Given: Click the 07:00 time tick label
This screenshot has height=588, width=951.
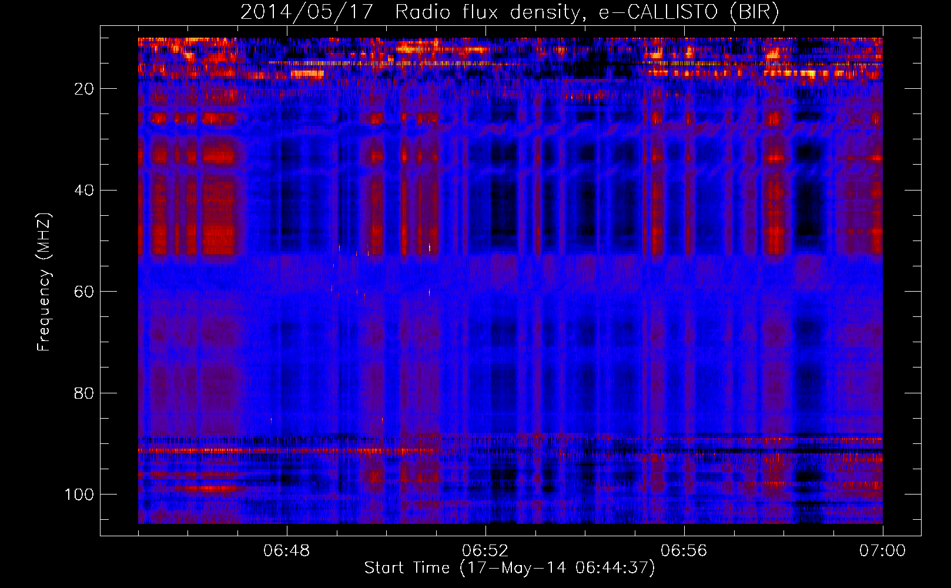Looking at the screenshot, I should pos(883,551).
